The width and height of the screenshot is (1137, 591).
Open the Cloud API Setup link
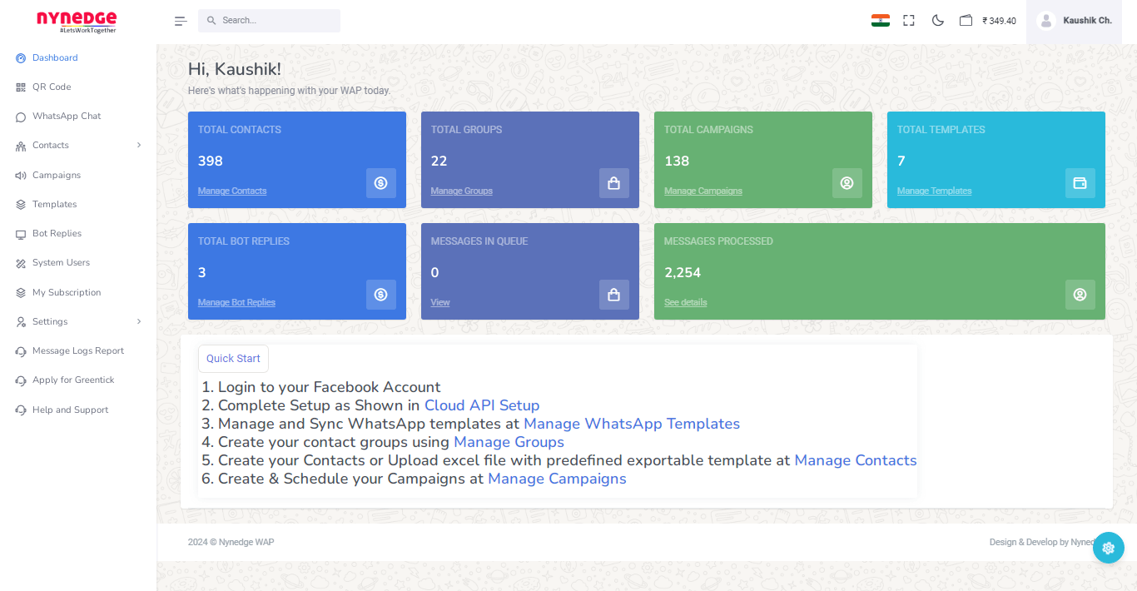coord(482,405)
